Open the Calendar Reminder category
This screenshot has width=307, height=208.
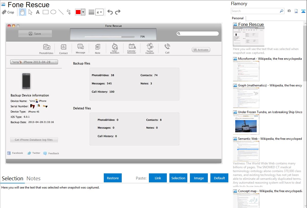click(131, 48)
